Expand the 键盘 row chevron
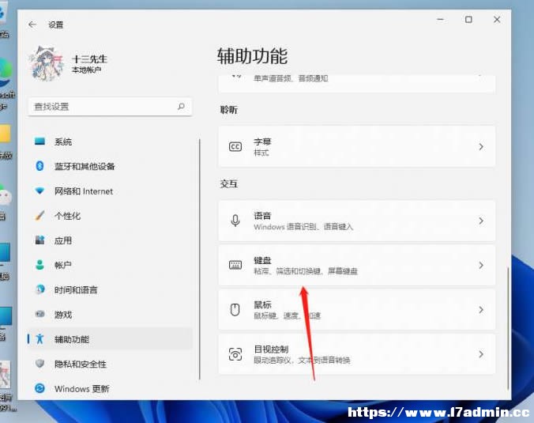 click(481, 265)
